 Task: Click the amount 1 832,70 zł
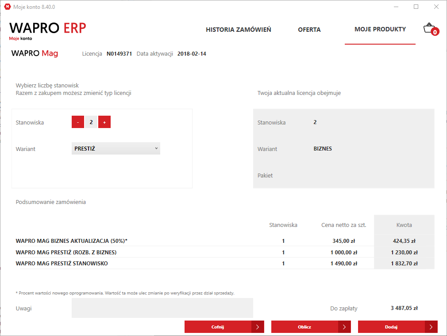pyautogui.click(x=404, y=264)
